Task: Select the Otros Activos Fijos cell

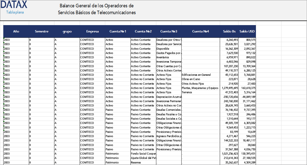Action: [201, 84]
